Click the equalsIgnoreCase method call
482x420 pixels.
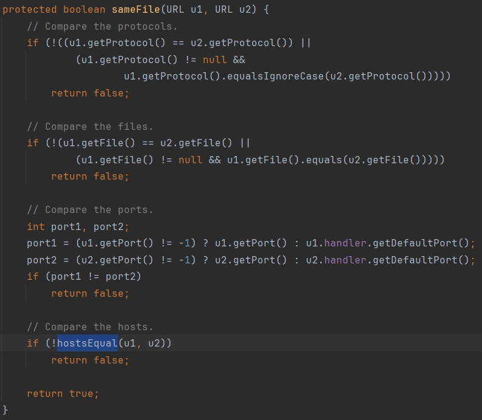point(276,76)
